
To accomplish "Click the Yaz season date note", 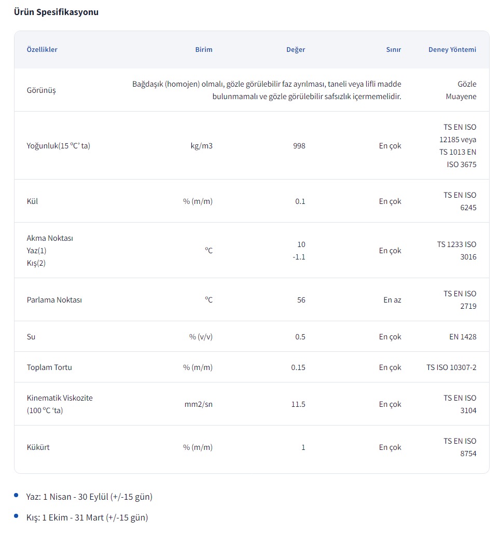I will coord(89,497).
